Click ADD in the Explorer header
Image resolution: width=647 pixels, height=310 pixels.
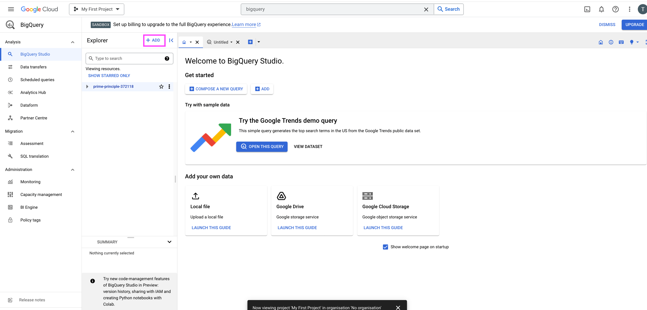click(153, 40)
